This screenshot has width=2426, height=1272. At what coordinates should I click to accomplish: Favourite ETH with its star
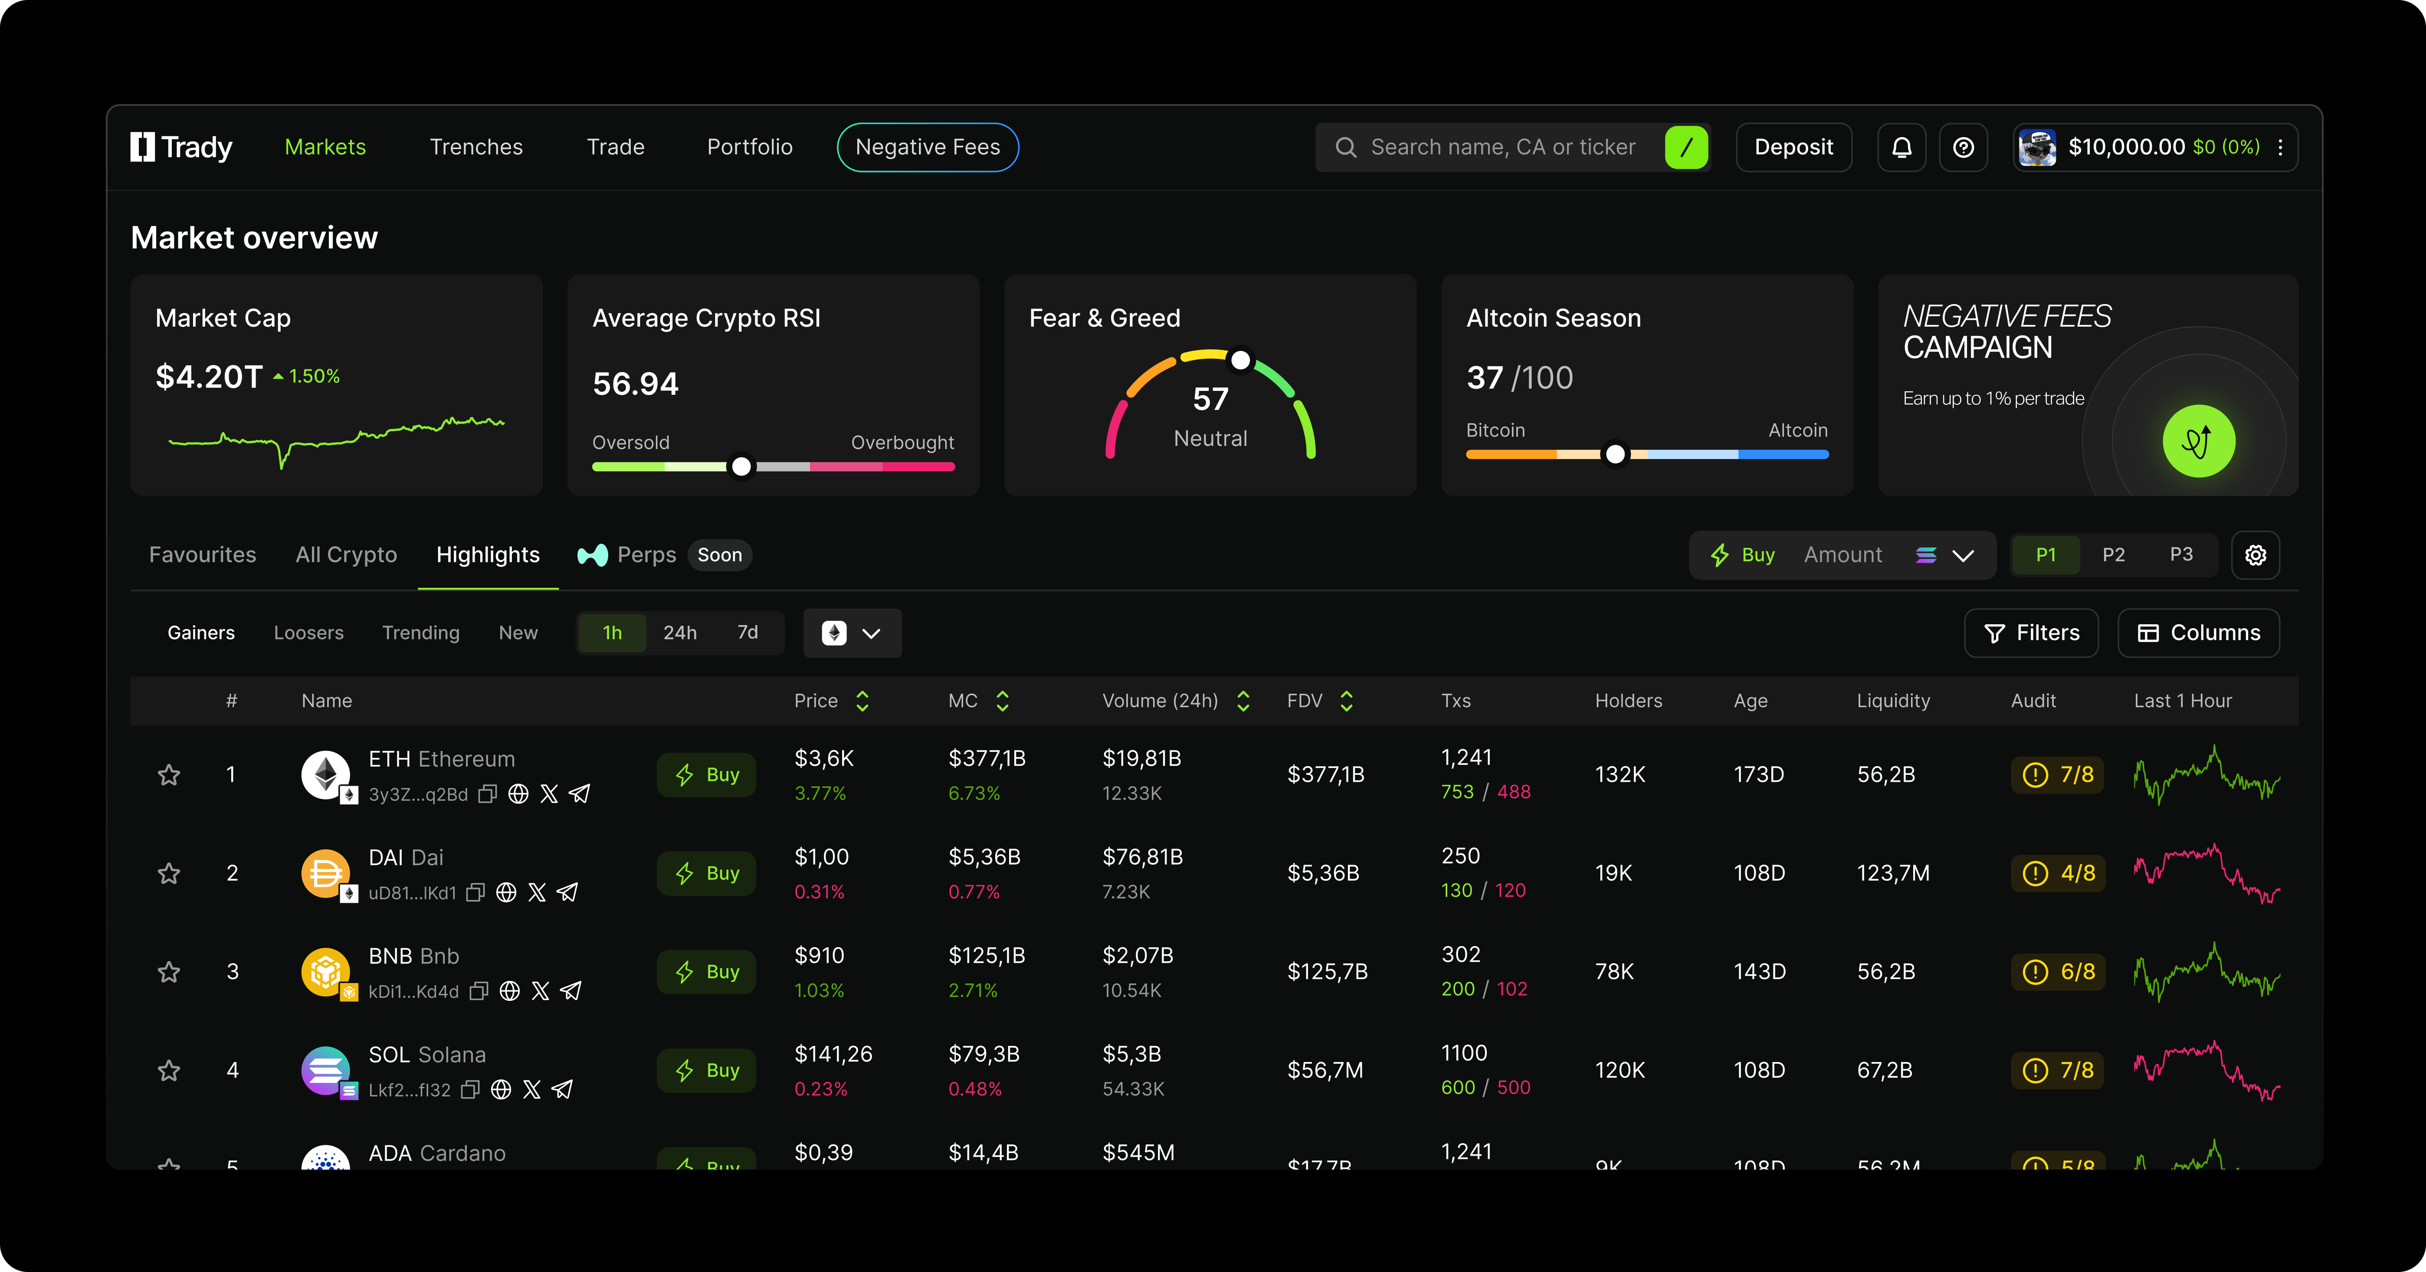coord(169,775)
